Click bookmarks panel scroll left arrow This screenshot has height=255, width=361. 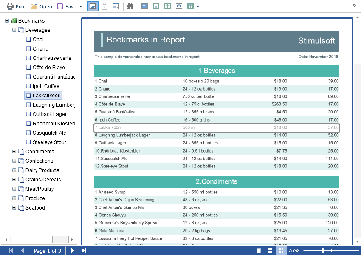point(6,240)
